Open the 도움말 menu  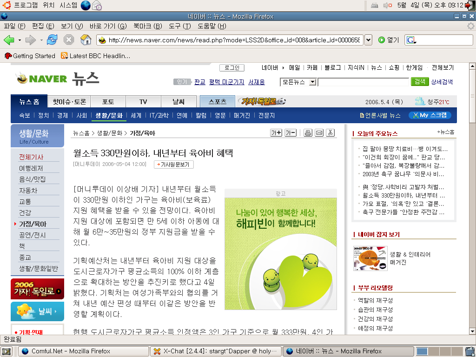click(212, 26)
